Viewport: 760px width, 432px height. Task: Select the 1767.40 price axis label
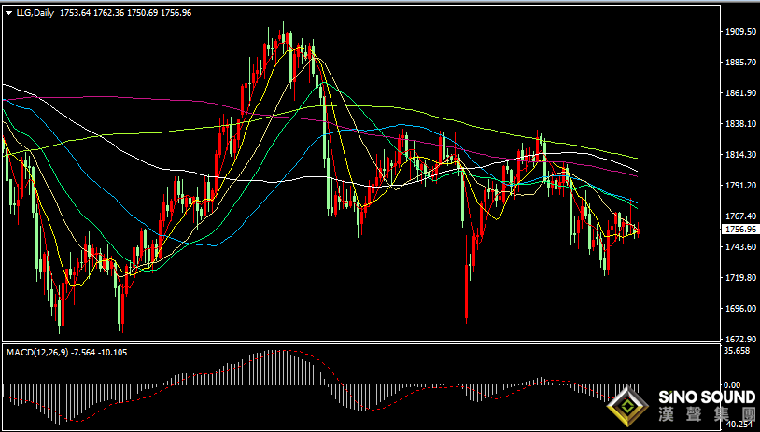(x=739, y=216)
